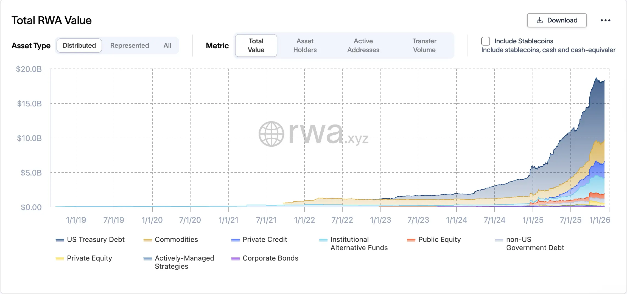Switch to the Asset Holders metric
Viewport: 627px width, 294px height.
[x=305, y=46]
